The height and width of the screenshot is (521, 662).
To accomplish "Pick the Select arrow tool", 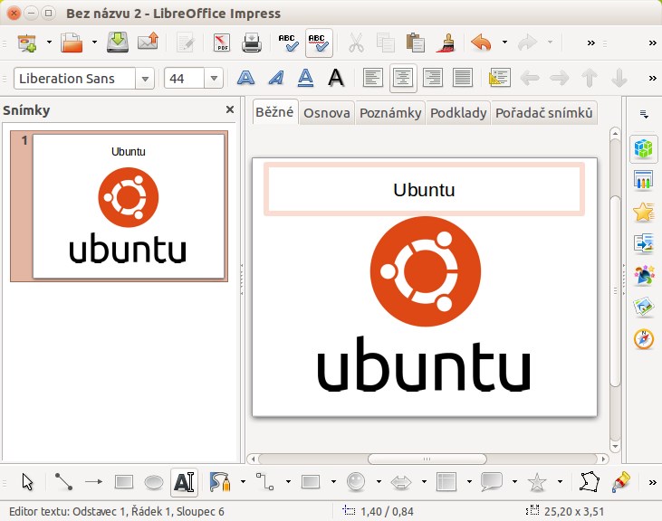I will coord(27,482).
